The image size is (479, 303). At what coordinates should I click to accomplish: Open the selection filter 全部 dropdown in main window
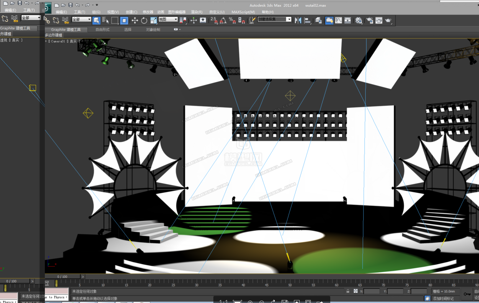pos(81,19)
